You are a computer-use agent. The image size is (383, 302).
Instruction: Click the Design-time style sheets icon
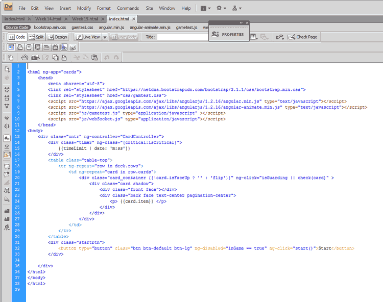(73, 47)
